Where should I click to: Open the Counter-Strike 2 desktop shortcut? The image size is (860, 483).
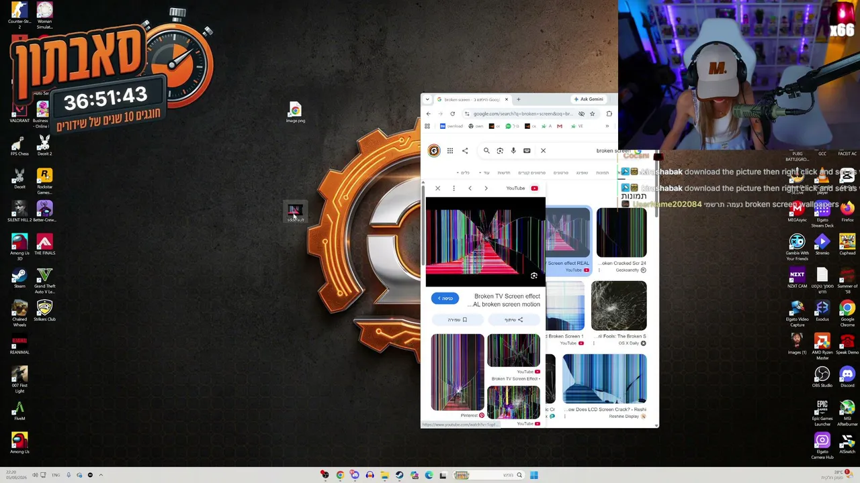19,15
